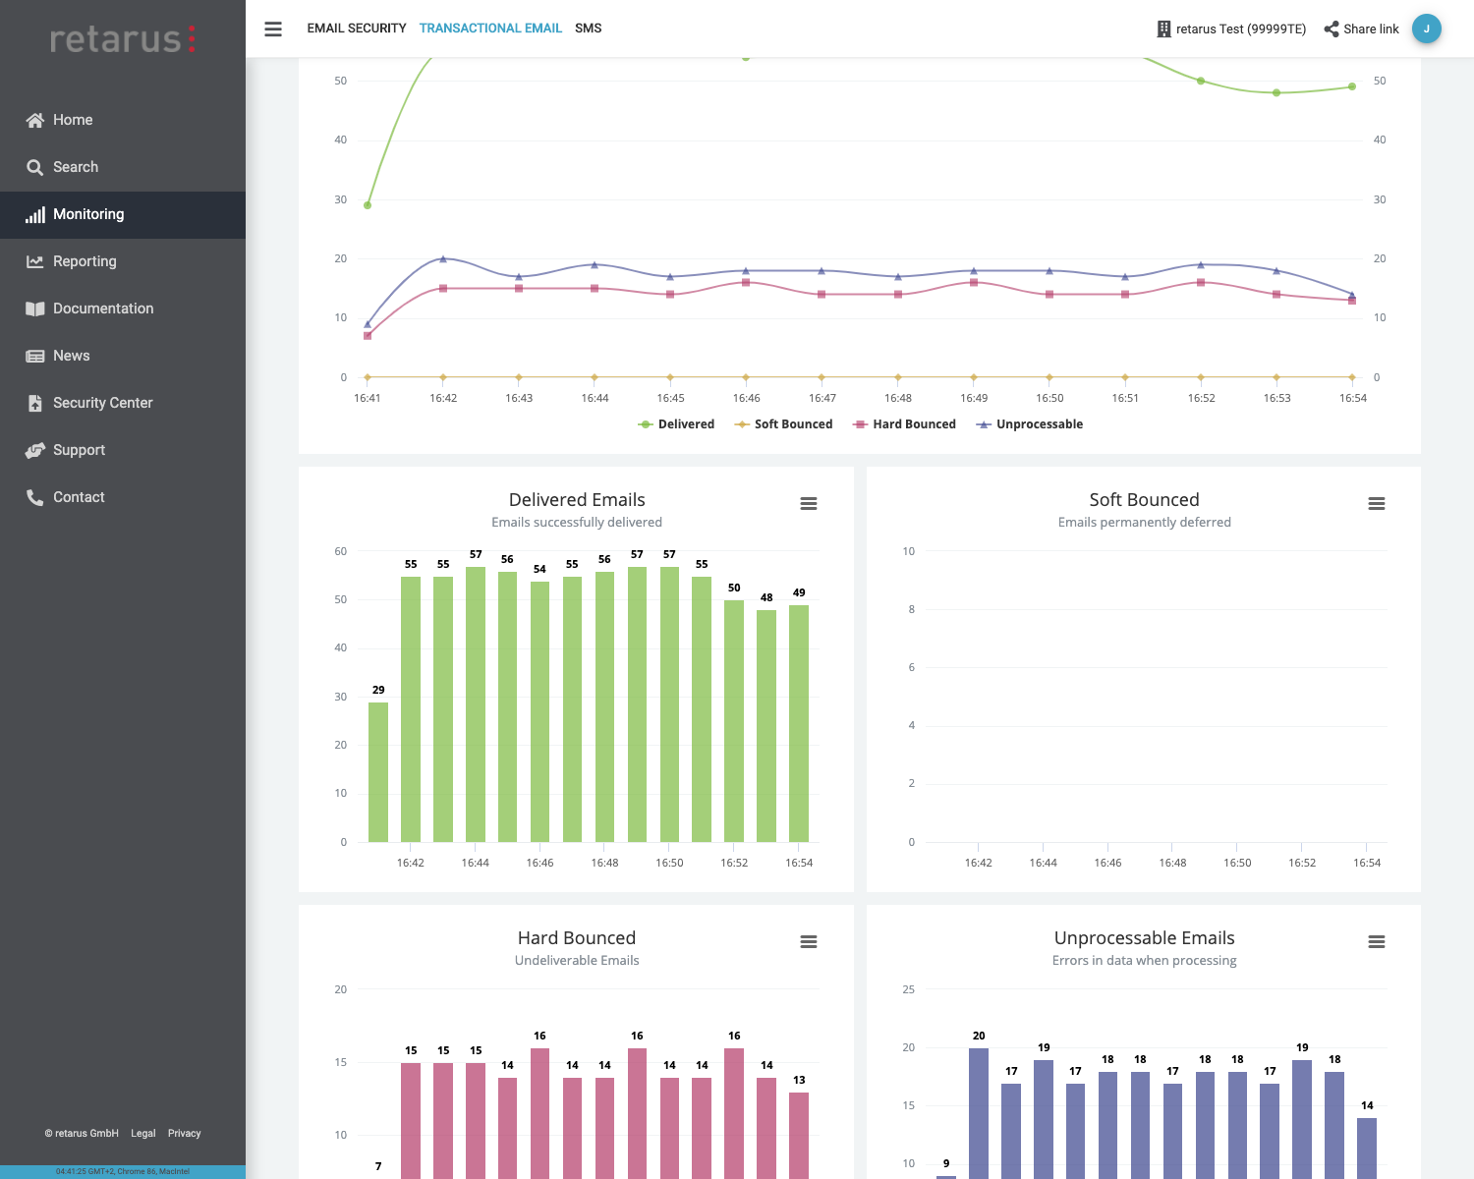This screenshot has height=1179, width=1474.
Task: Click the Soft Bounced legend color marker
Action: (x=742, y=424)
